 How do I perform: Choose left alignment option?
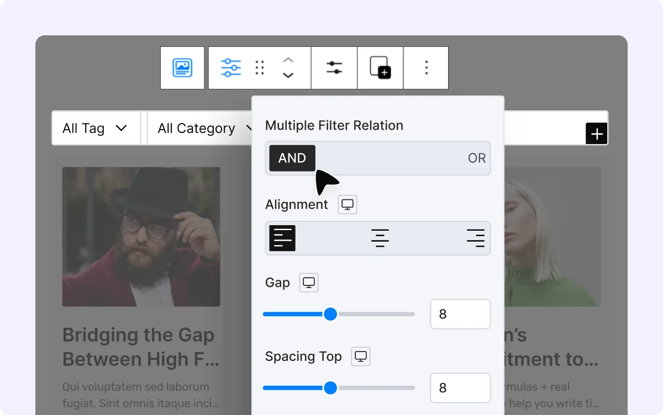click(282, 238)
